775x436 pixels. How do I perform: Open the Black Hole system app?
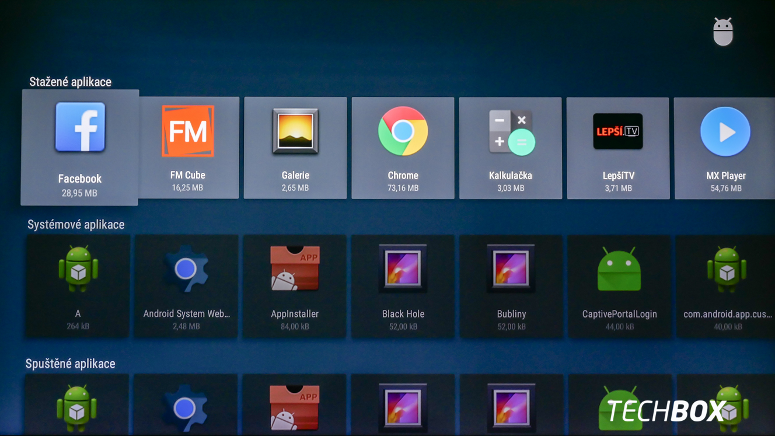click(x=403, y=287)
